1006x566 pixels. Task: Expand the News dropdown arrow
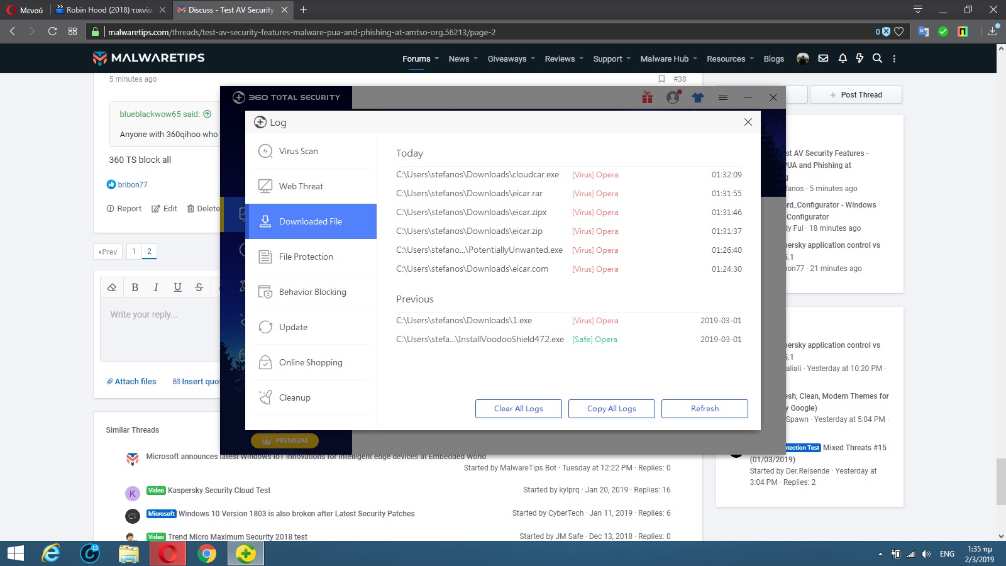coord(475,58)
